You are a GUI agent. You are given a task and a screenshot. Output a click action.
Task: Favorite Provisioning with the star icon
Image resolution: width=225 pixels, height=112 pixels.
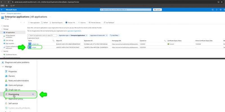pos(33,94)
